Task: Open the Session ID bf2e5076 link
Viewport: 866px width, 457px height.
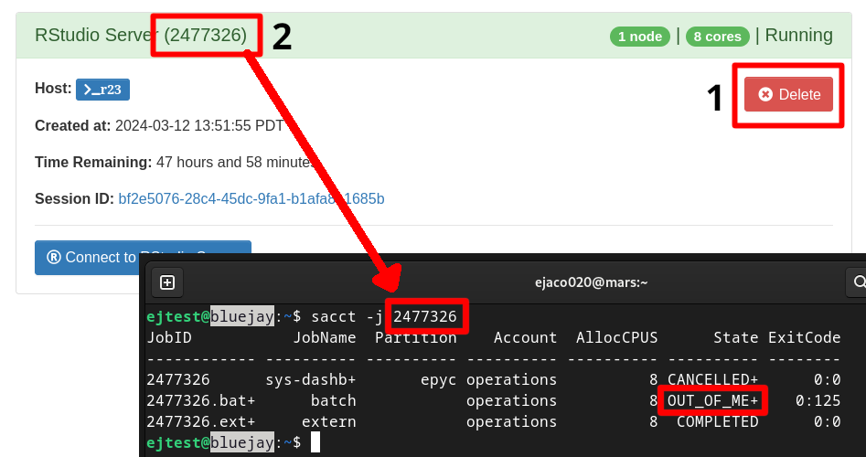Action: (x=251, y=198)
